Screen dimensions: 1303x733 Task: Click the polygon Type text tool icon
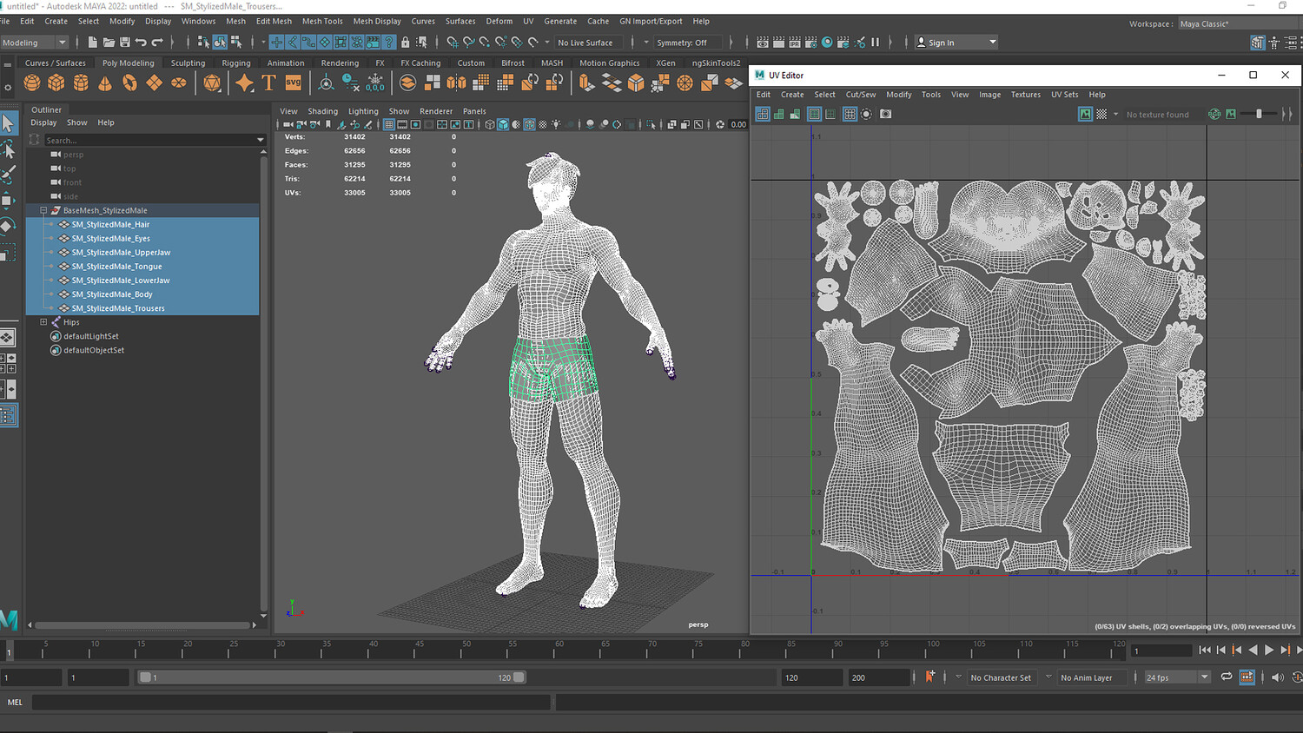[x=269, y=83]
